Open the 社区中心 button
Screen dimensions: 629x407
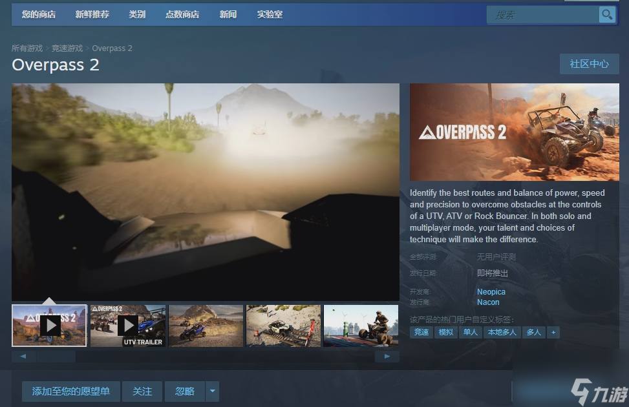[590, 64]
